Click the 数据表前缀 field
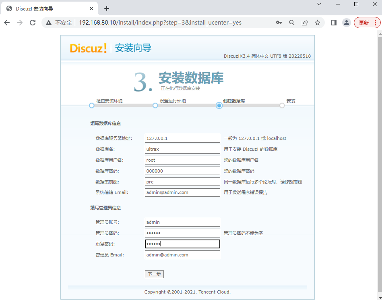 coord(182,181)
